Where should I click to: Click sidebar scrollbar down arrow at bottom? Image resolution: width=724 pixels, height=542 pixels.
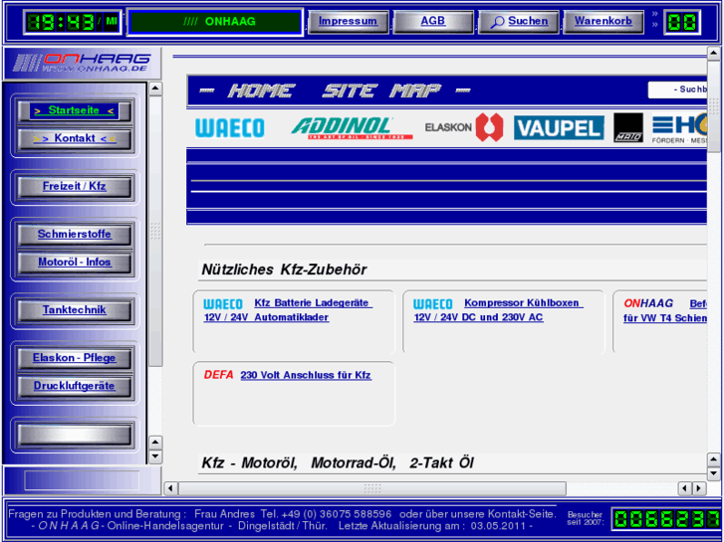(155, 456)
